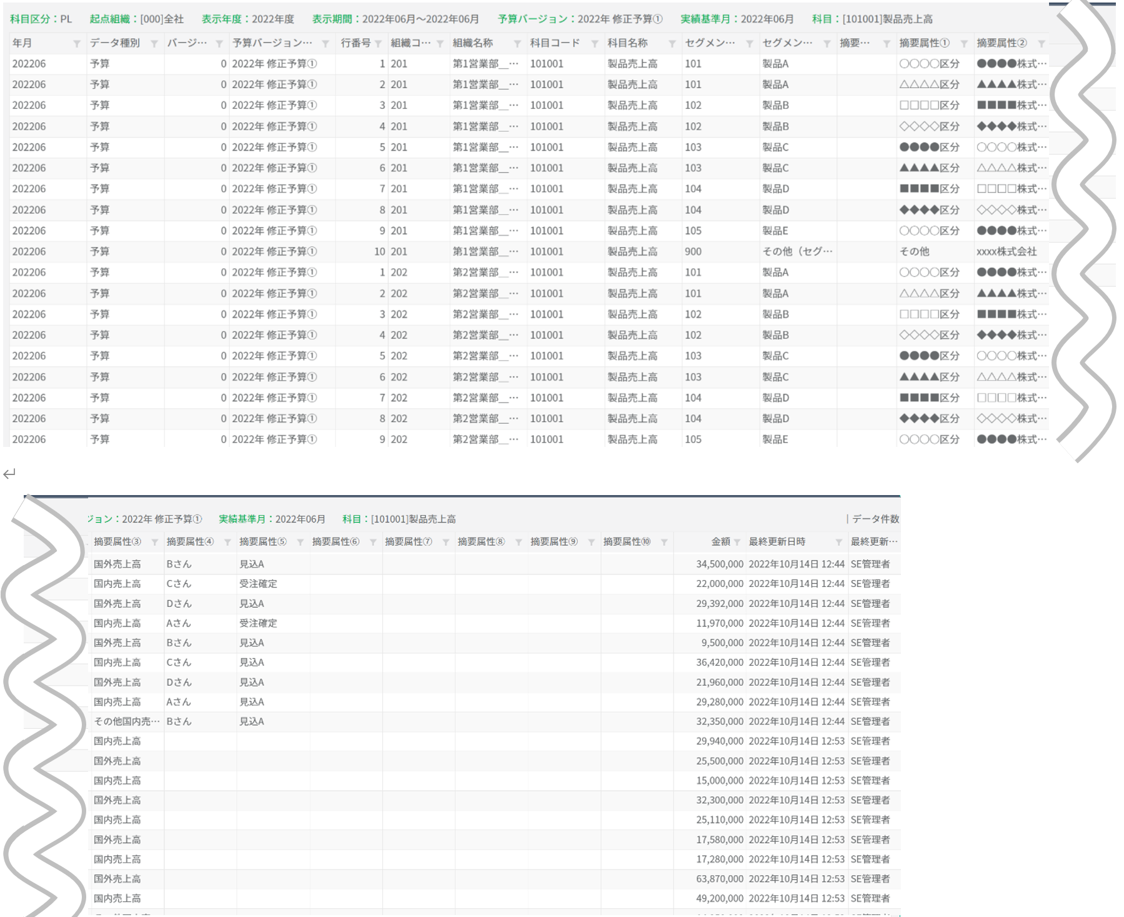Screen dimensions: 1124x917
Task: Open filter for 科目名称 column
Action: [x=672, y=44]
